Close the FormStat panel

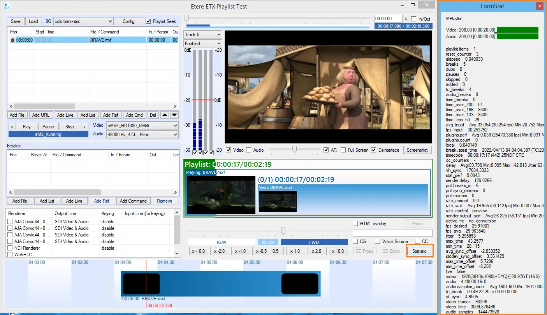click(539, 6)
